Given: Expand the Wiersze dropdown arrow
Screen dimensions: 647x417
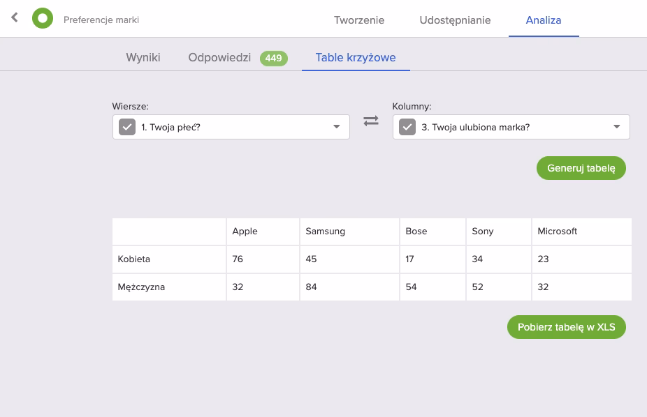Looking at the screenshot, I should click(336, 127).
